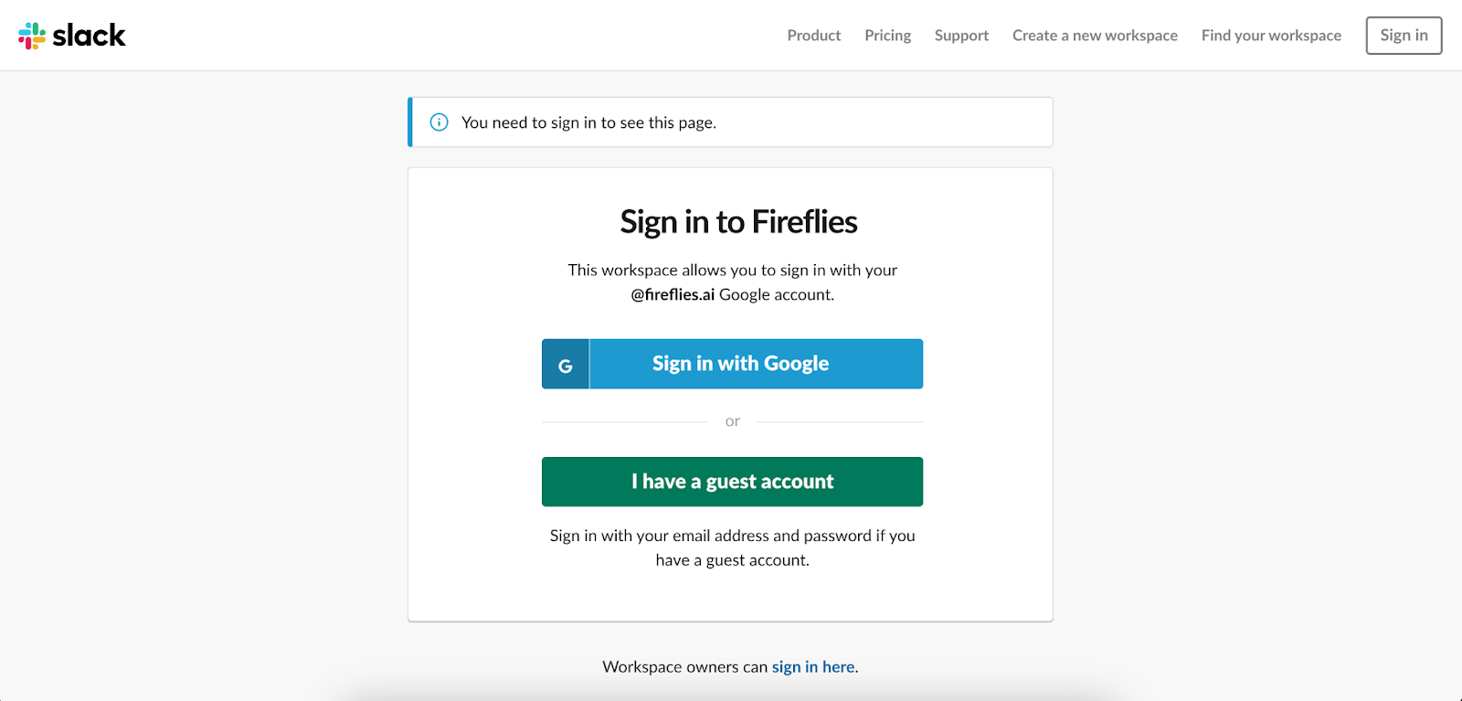Screen dimensions: 1462x701
Task: Click the 'You need to sign in' banner message
Action: pos(588,122)
